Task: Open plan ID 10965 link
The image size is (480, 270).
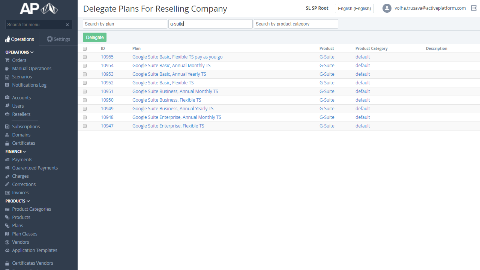Action: coord(107,57)
